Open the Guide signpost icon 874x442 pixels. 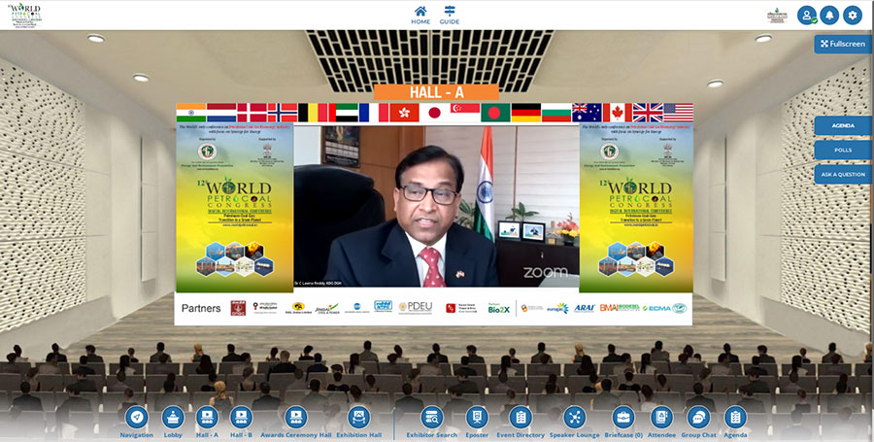(x=450, y=11)
